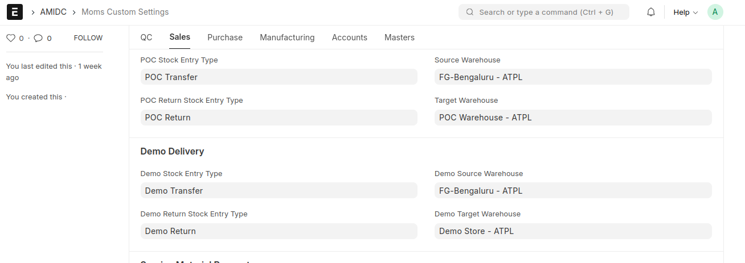Screen dimensions: 745x263
Task: Click the ERPNext home logo icon
Action: pos(15,12)
